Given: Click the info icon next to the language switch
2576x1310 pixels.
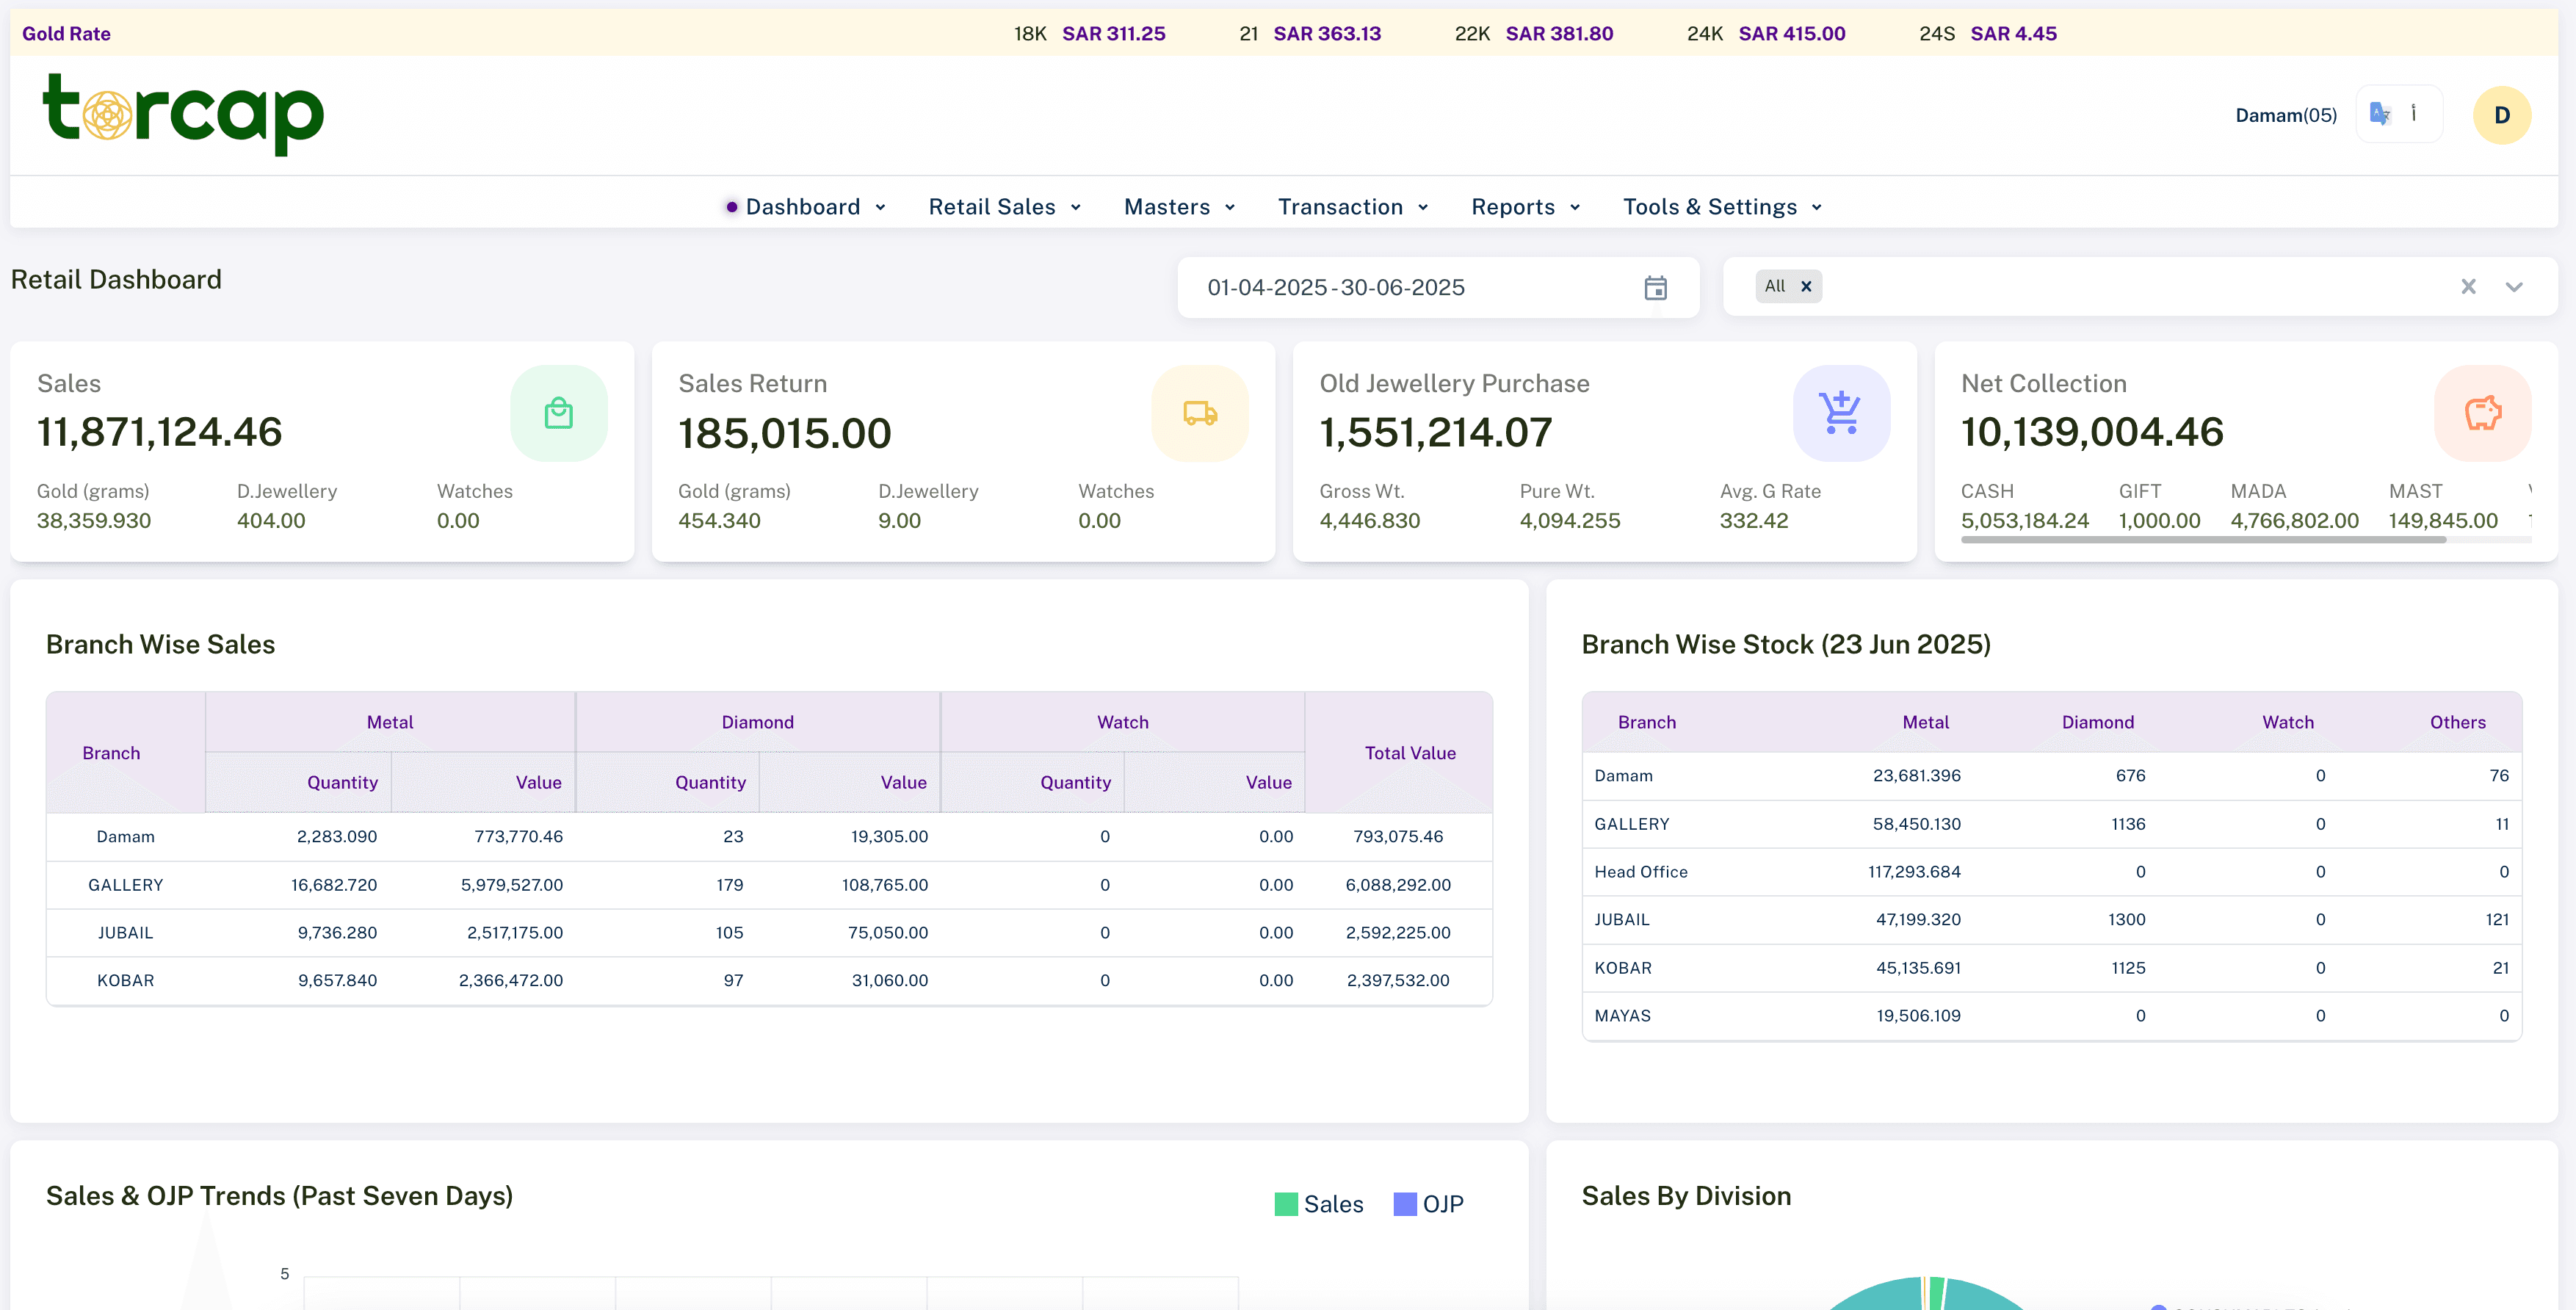Looking at the screenshot, I should coord(2415,114).
